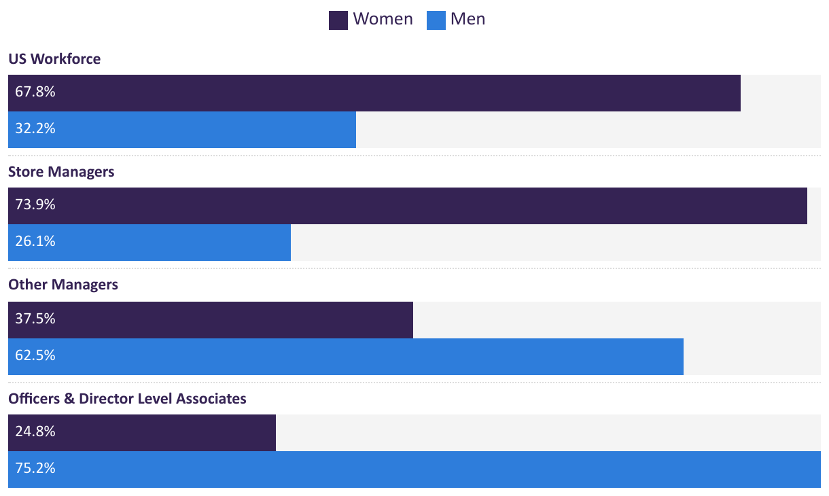The image size is (829, 496).
Task: Click the 32.2% value label
Action: pos(35,129)
